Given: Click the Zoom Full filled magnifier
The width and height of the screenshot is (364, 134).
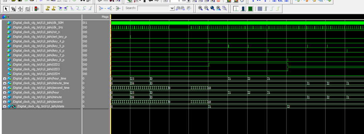Looking at the screenshot, I should (x=213, y=8).
